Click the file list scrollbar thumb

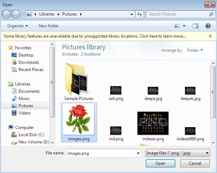tap(213, 92)
